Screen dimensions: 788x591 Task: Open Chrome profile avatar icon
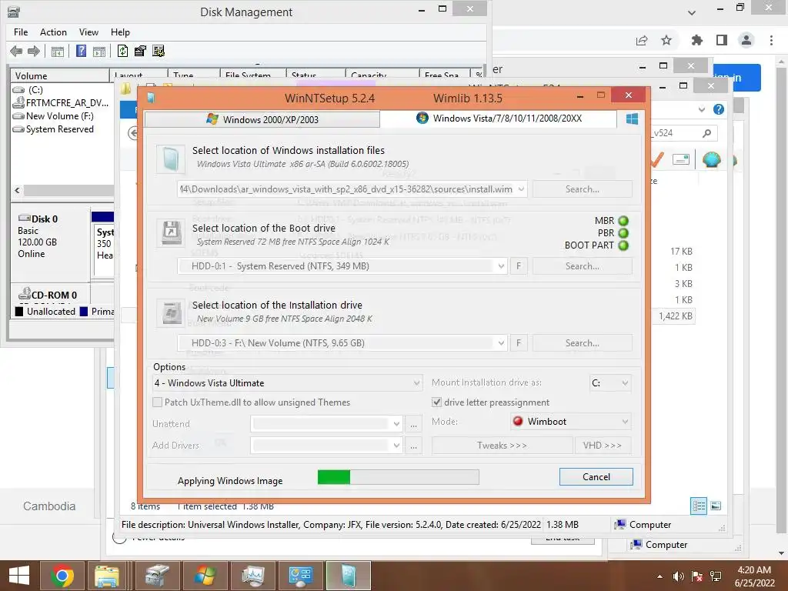point(746,40)
